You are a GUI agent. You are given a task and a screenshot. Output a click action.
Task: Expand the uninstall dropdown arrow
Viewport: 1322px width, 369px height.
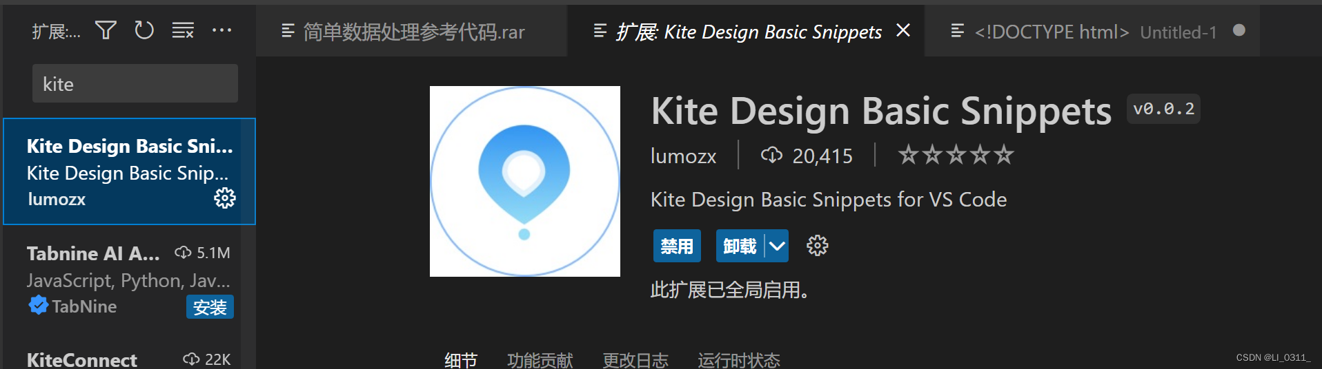[777, 246]
